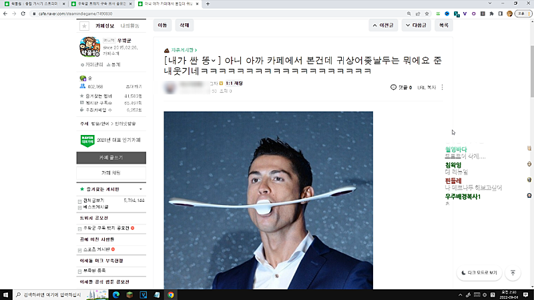The height and width of the screenshot is (300, 534).
Task: Open the 우리카페앱 link
Action: click(99, 110)
